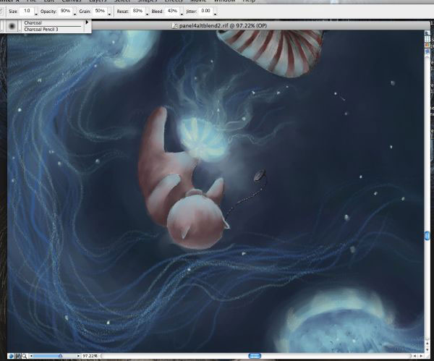The height and width of the screenshot is (361, 434).
Task: Select the Charcoal brush category
Action: click(x=33, y=22)
